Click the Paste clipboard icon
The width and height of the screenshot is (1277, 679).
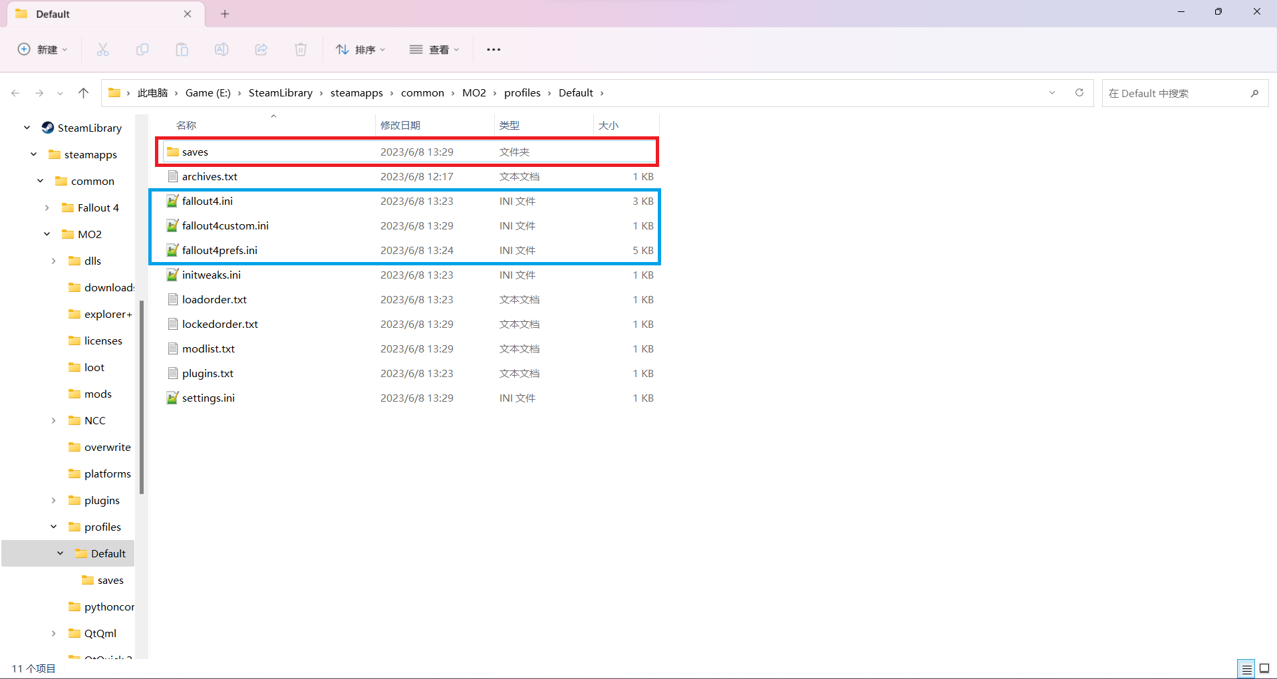[182, 49]
